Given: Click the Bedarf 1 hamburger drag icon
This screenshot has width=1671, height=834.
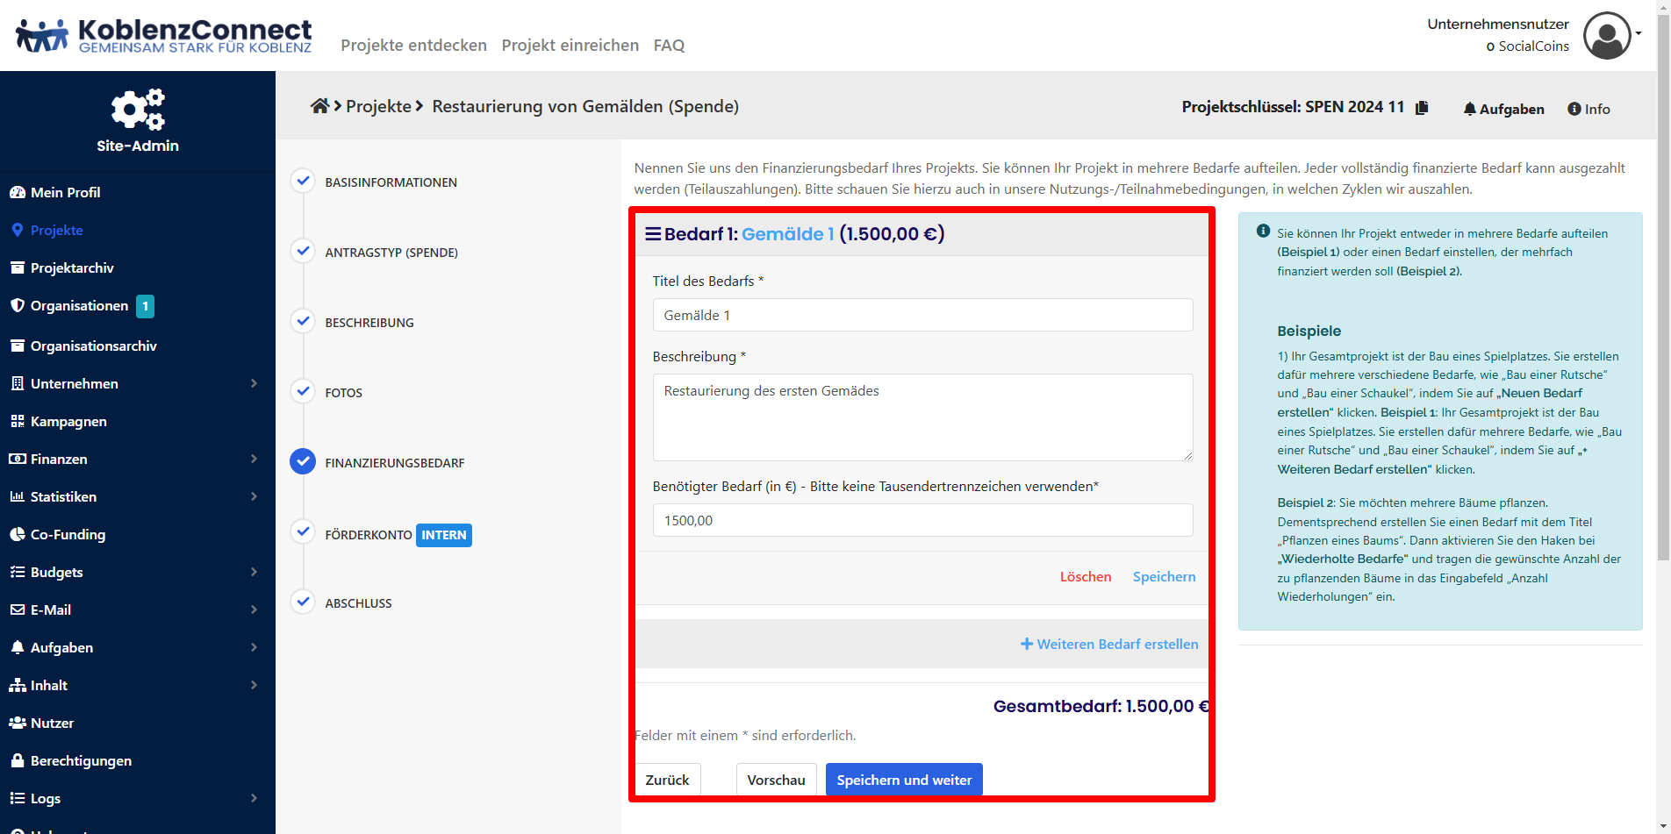Looking at the screenshot, I should (653, 234).
